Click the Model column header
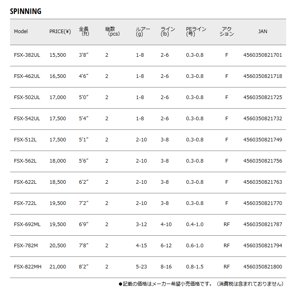305x292 pixels. 21,32
